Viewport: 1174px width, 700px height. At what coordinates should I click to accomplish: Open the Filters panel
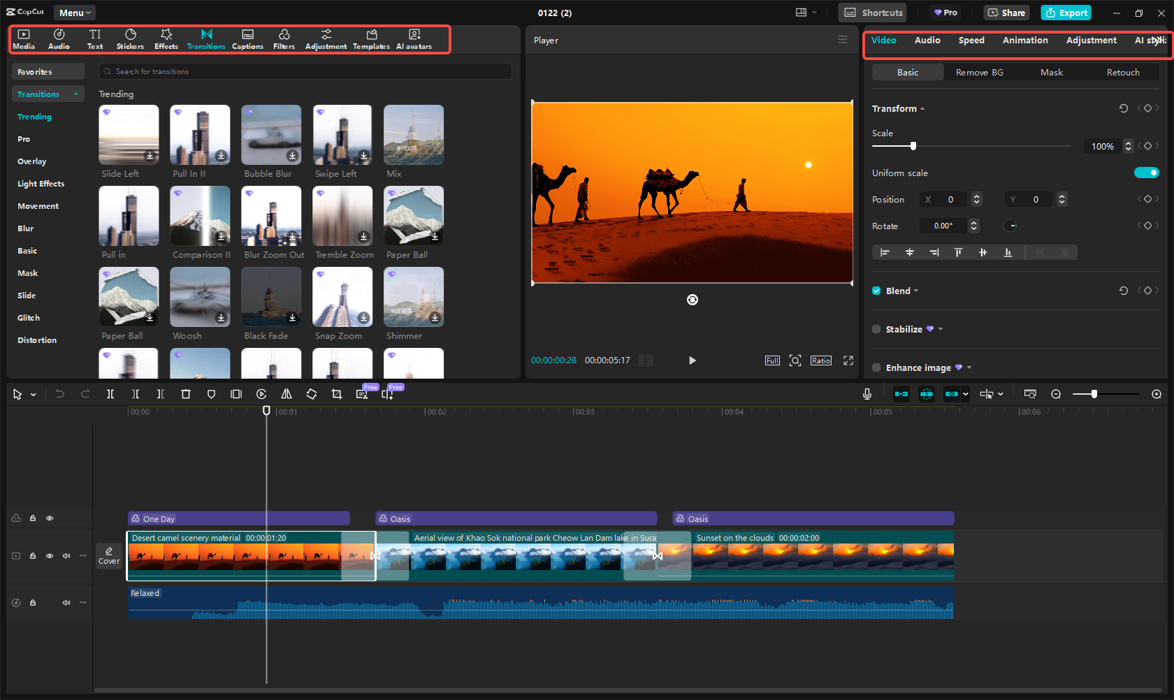tap(284, 39)
